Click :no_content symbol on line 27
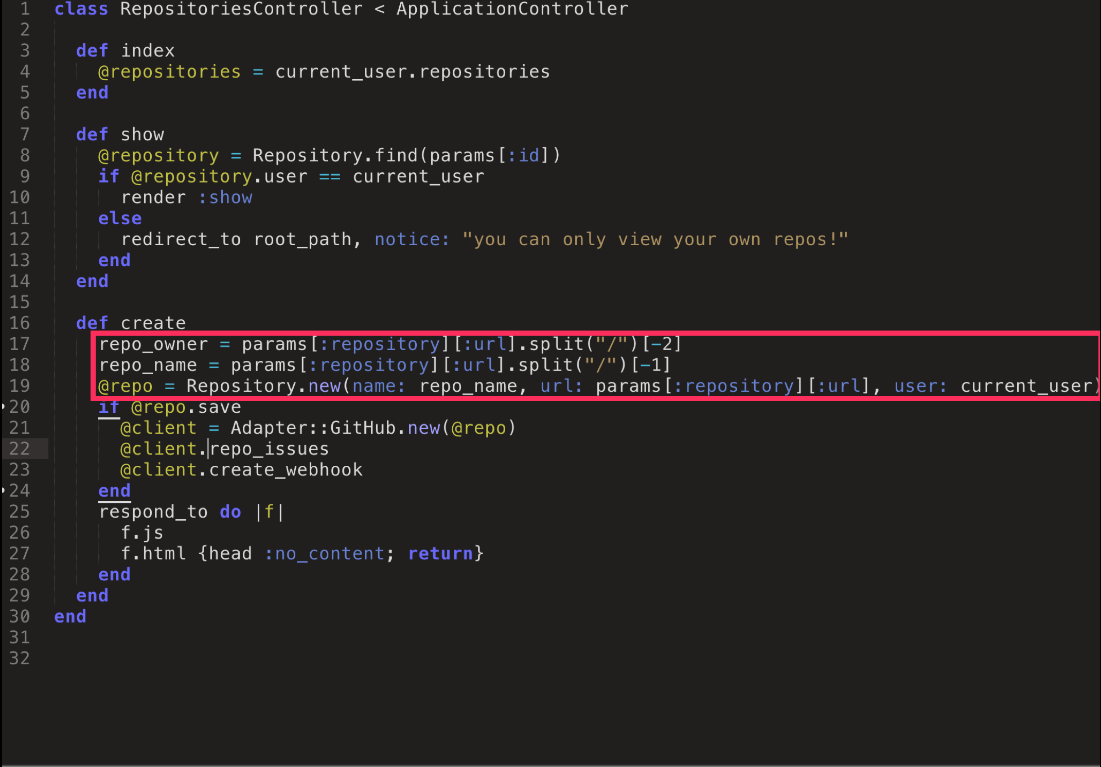This screenshot has height=767, width=1101. pyautogui.click(x=324, y=554)
